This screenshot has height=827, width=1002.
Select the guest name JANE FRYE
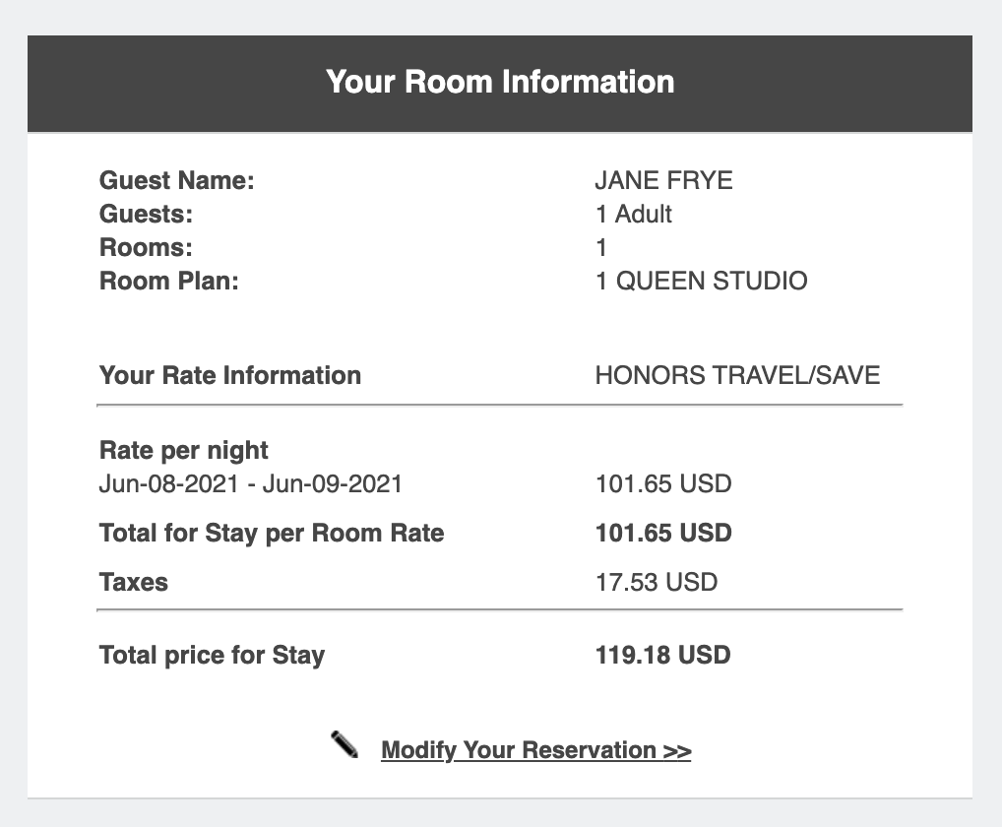[x=663, y=180]
